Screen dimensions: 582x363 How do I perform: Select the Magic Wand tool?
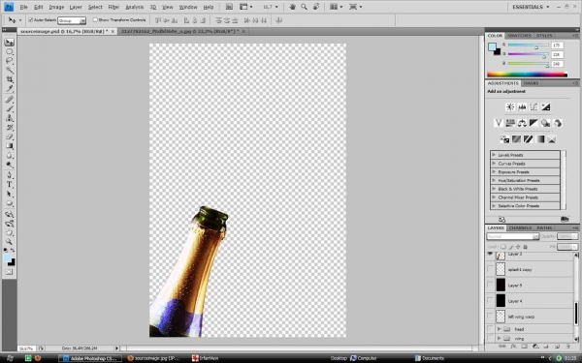pos(10,70)
